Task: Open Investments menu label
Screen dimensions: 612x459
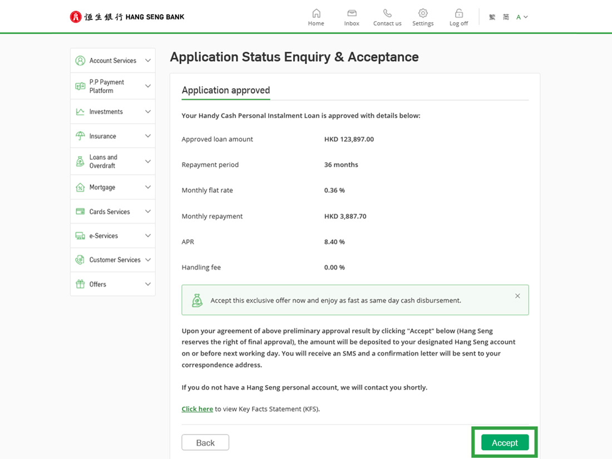Action: (106, 112)
